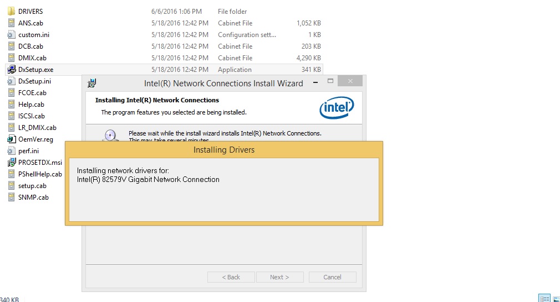The image size is (560, 302).
Task: Click the install wizard title bar icon
Action: (92, 84)
